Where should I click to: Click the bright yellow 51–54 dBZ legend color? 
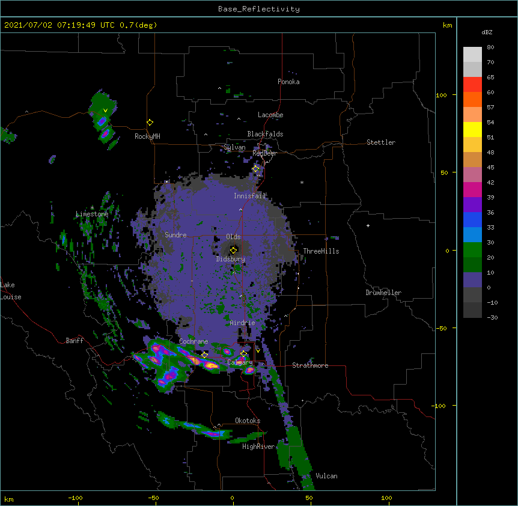(472, 130)
